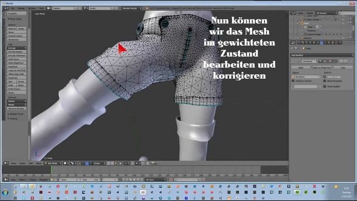Image resolution: width=357 pixels, height=201 pixels.
Task: Click the Outliner editor type icon
Action: tap(293, 13)
